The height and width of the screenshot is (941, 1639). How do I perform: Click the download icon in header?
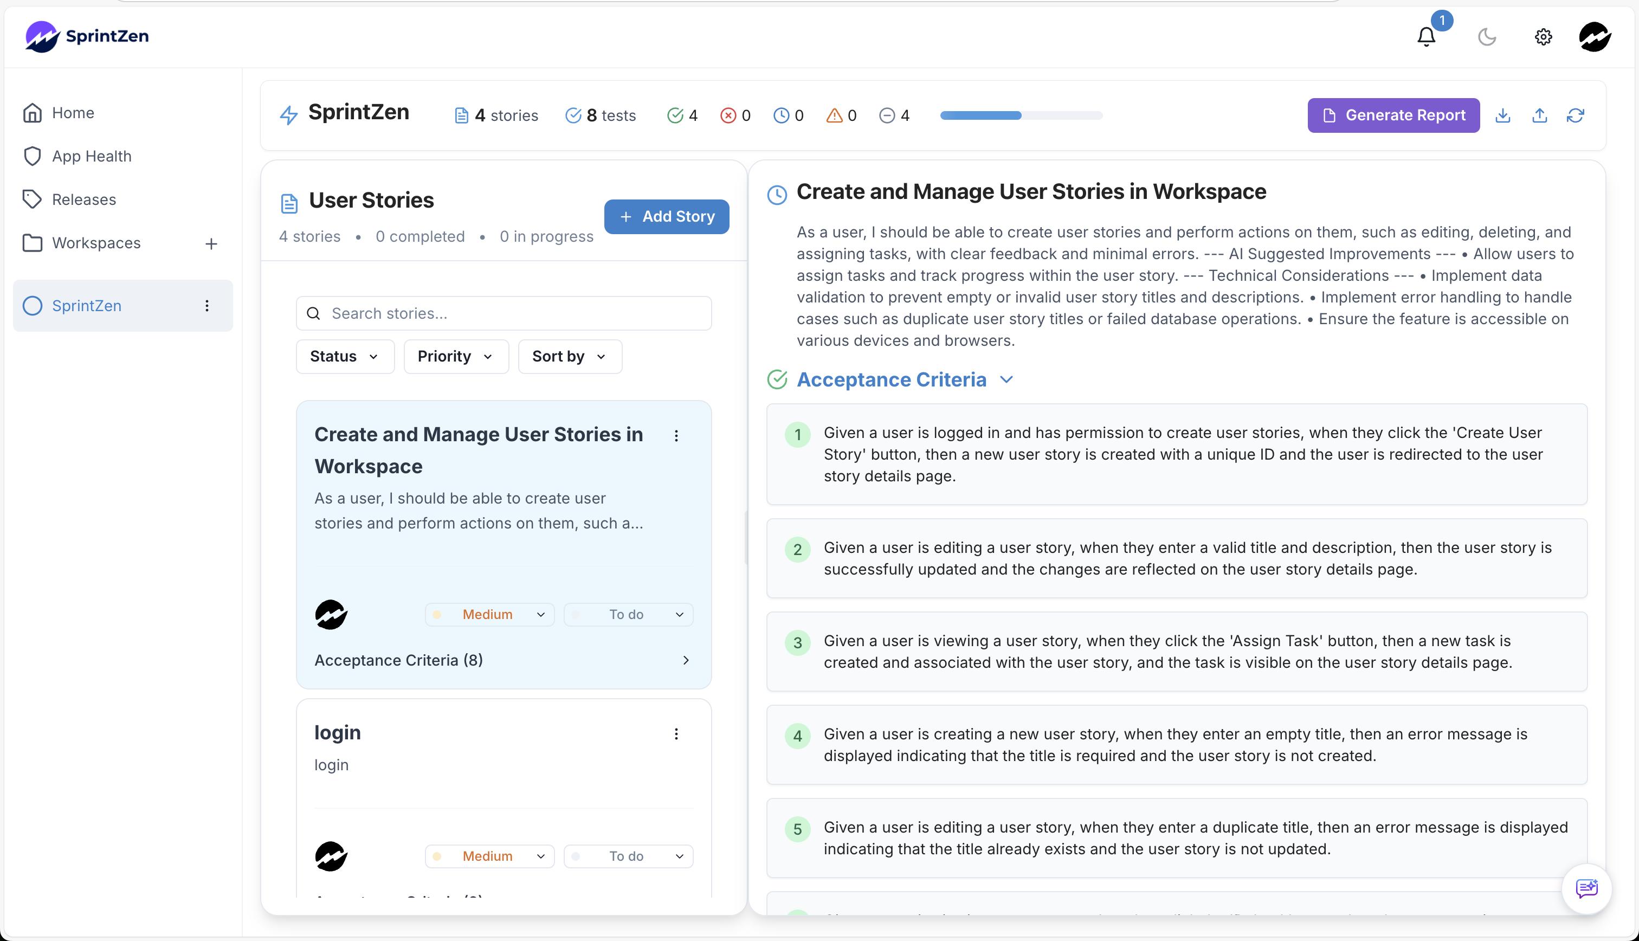(1502, 115)
